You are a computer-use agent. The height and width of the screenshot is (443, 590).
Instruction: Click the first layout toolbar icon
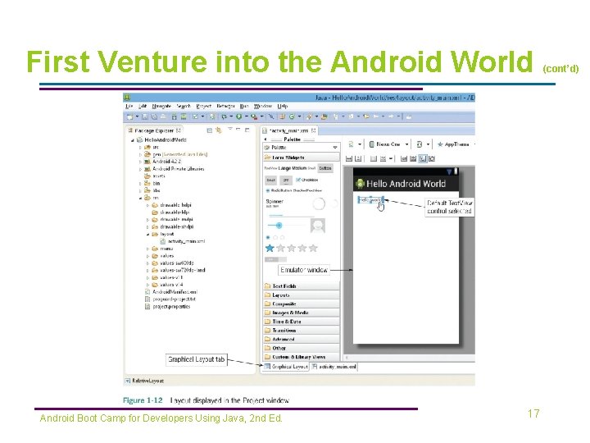(x=349, y=158)
